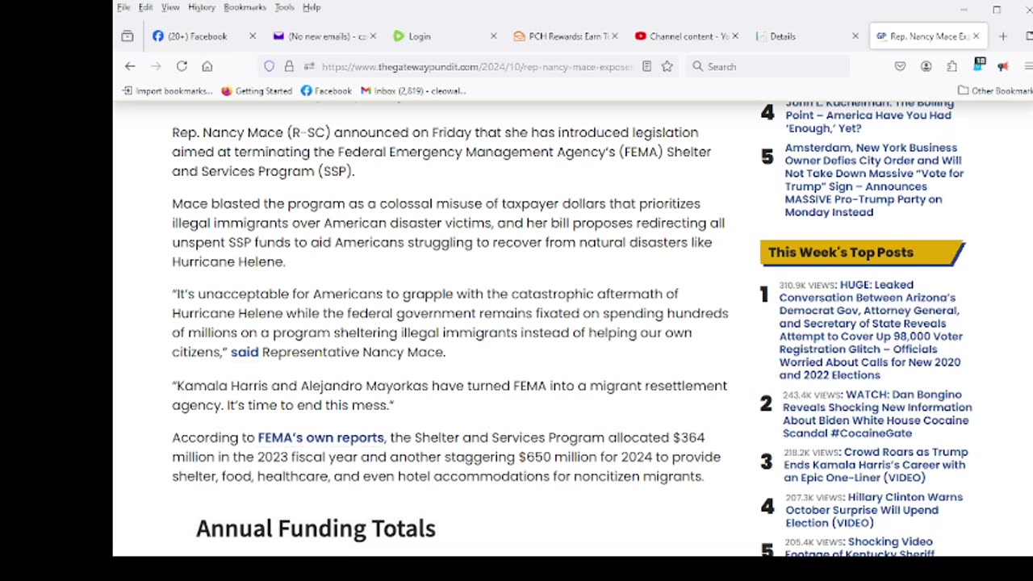Screen dimensions: 1033x581
Task: Open WATCH Dan Bongino cocaine article
Action: 876,414
